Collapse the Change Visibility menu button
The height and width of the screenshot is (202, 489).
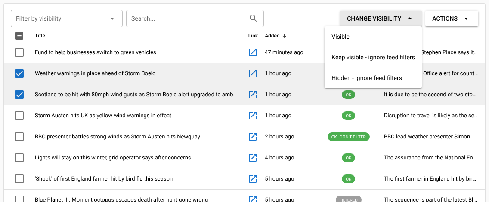point(381,18)
